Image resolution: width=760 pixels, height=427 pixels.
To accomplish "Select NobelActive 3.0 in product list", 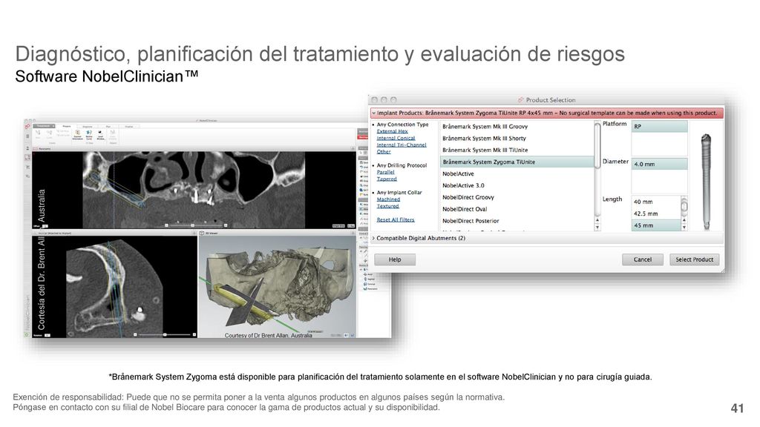I will coord(517,185).
